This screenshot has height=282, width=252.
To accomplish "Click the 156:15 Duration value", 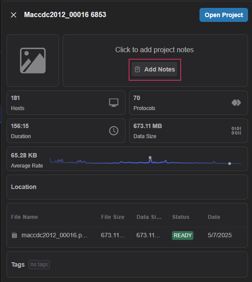I will (20, 126).
